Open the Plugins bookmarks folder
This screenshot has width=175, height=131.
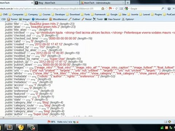[157, 15]
